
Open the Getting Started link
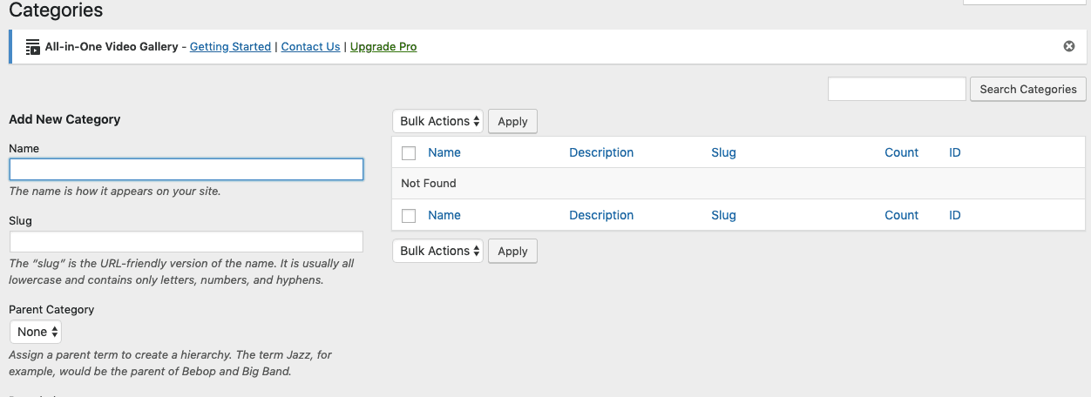(230, 47)
